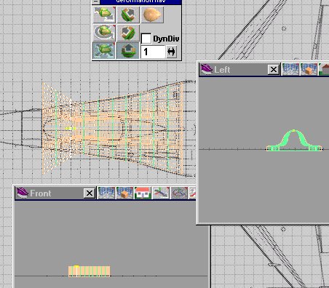
Task: Close the Left view window
Action: [274, 70]
